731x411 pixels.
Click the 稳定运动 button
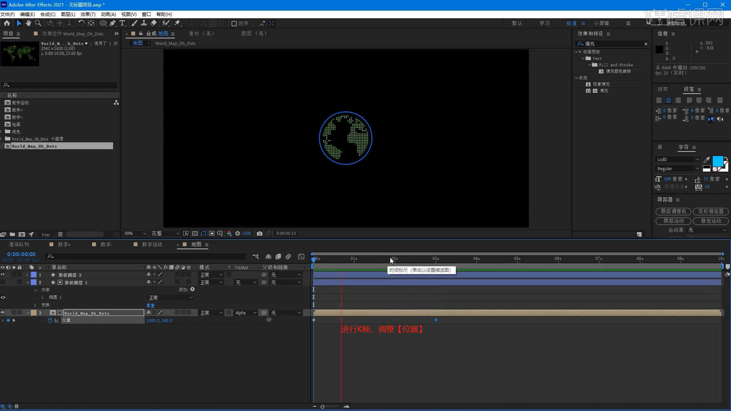710,221
